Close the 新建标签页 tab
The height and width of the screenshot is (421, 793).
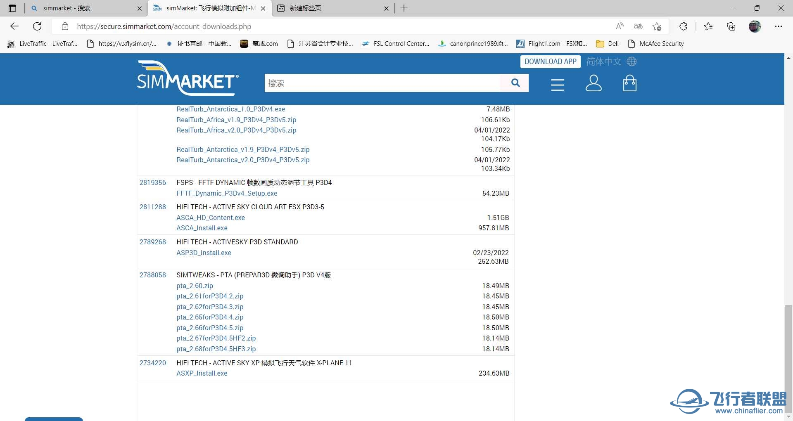pyautogui.click(x=386, y=8)
